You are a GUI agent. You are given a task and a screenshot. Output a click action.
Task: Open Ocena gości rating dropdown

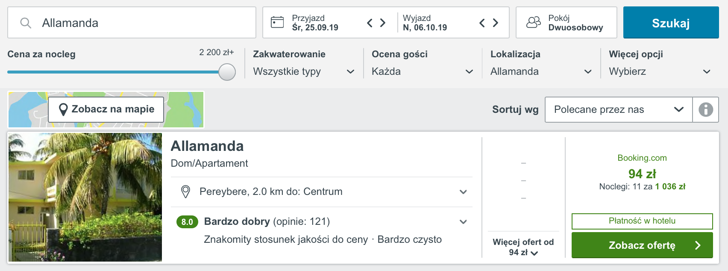(x=423, y=71)
